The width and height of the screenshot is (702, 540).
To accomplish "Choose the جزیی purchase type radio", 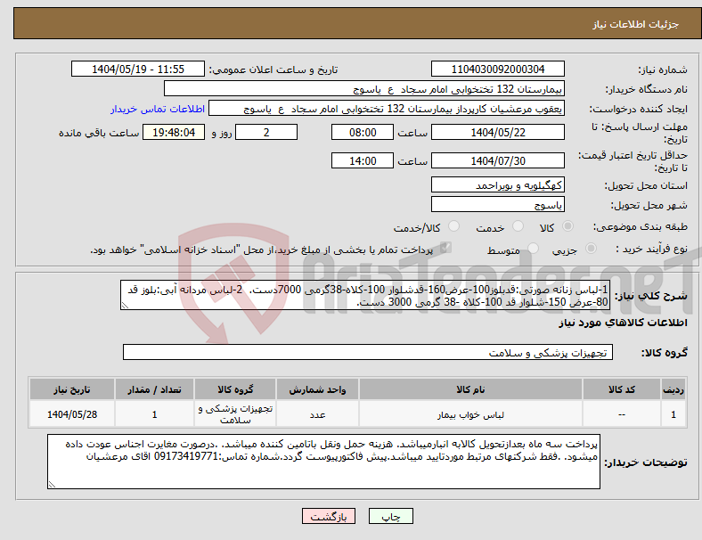I will [591, 249].
